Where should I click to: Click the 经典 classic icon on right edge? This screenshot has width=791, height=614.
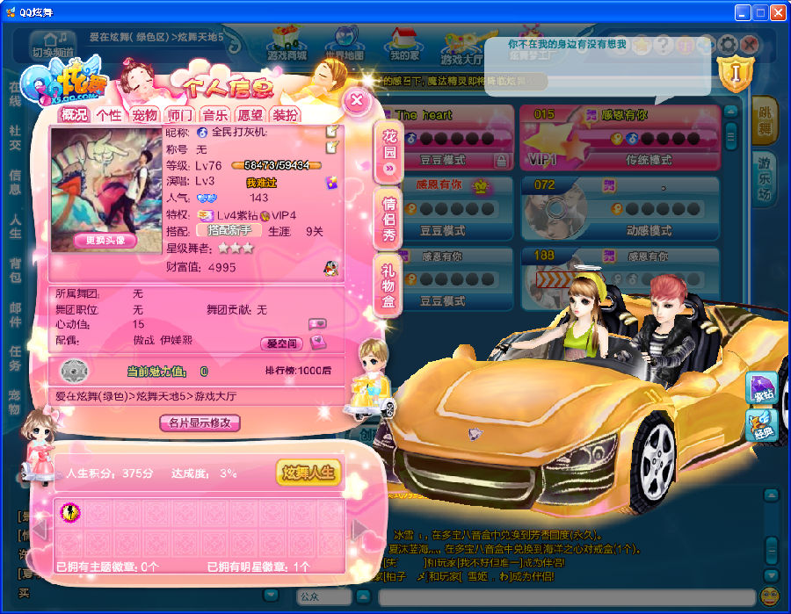[x=762, y=426]
